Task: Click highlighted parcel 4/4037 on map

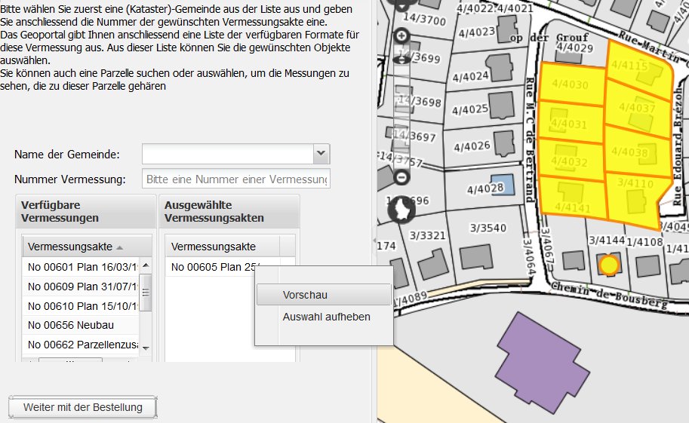Action: pos(637,108)
